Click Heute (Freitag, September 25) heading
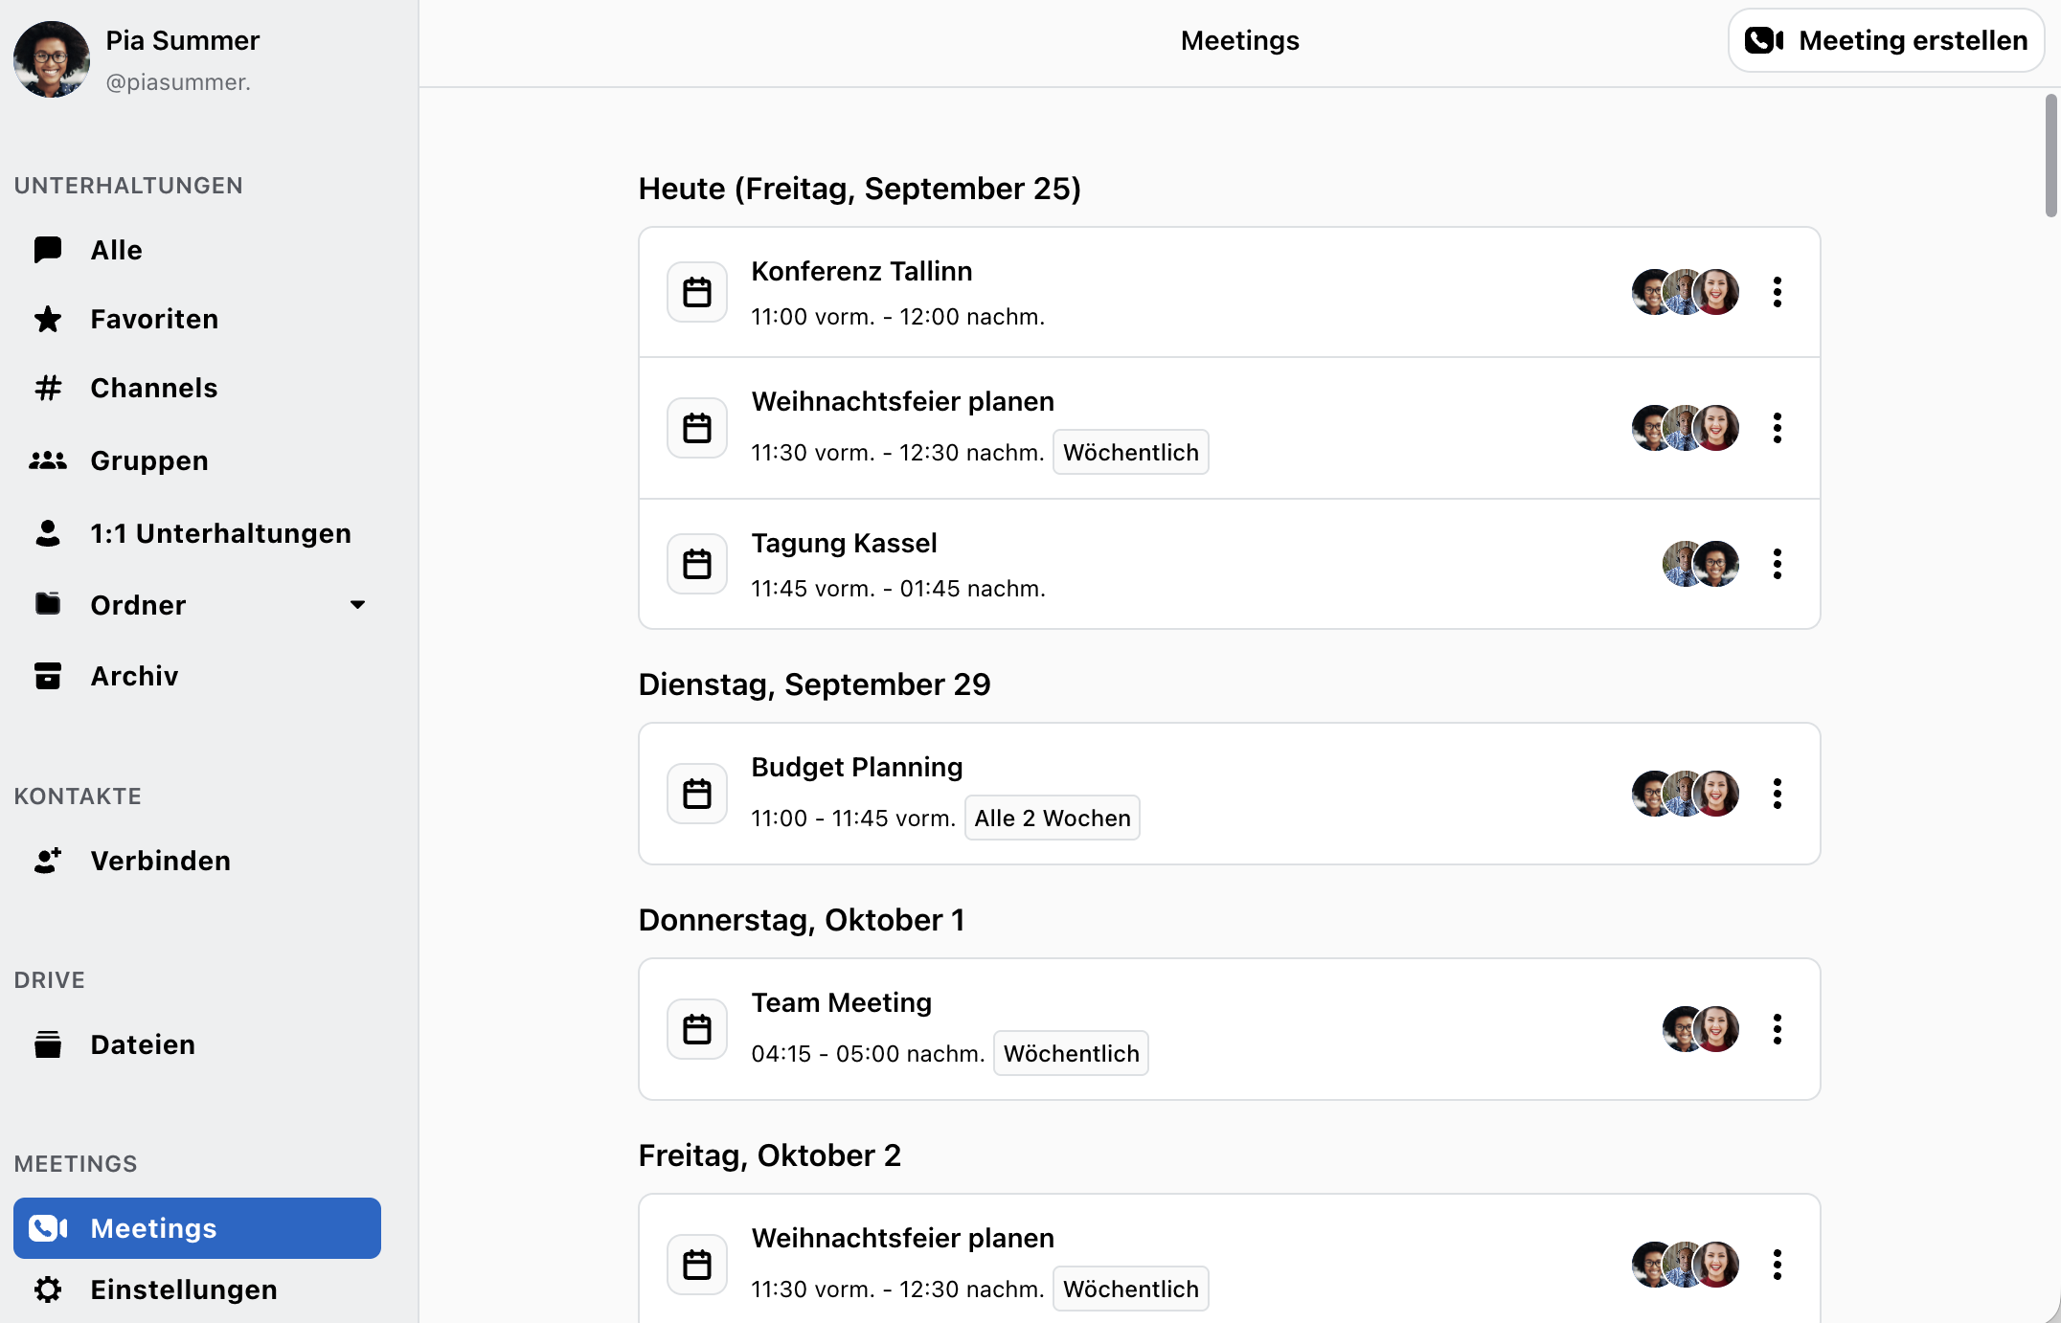 pyautogui.click(x=860, y=189)
